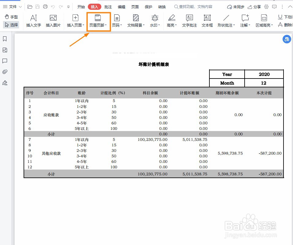
Task: Open the 区域高亮 dropdown
Action: tap(264, 21)
